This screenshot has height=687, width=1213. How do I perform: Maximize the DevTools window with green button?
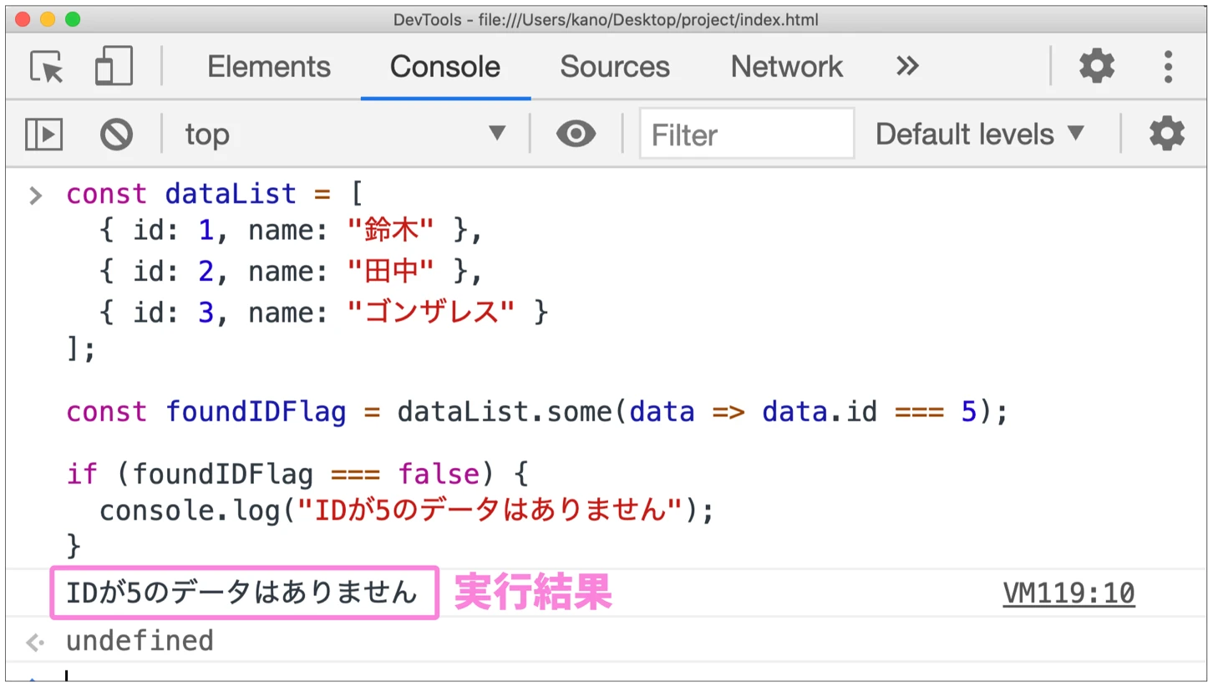click(x=73, y=18)
